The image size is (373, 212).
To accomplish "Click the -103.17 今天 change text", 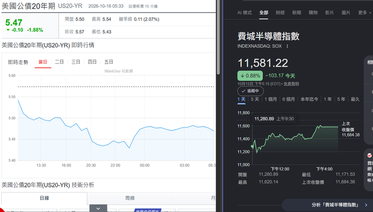I will coord(280,76).
